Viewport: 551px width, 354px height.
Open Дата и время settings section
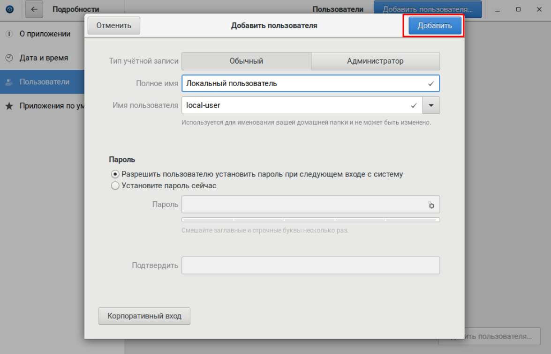(44, 58)
